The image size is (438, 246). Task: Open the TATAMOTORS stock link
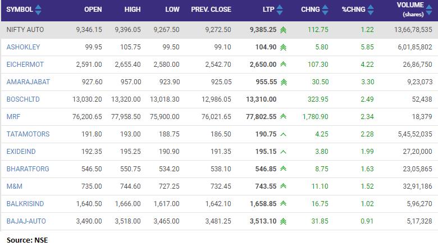click(28, 134)
